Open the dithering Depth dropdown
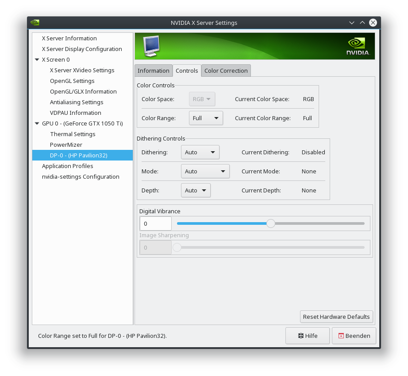 pyautogui.click(x=196, y=190)
